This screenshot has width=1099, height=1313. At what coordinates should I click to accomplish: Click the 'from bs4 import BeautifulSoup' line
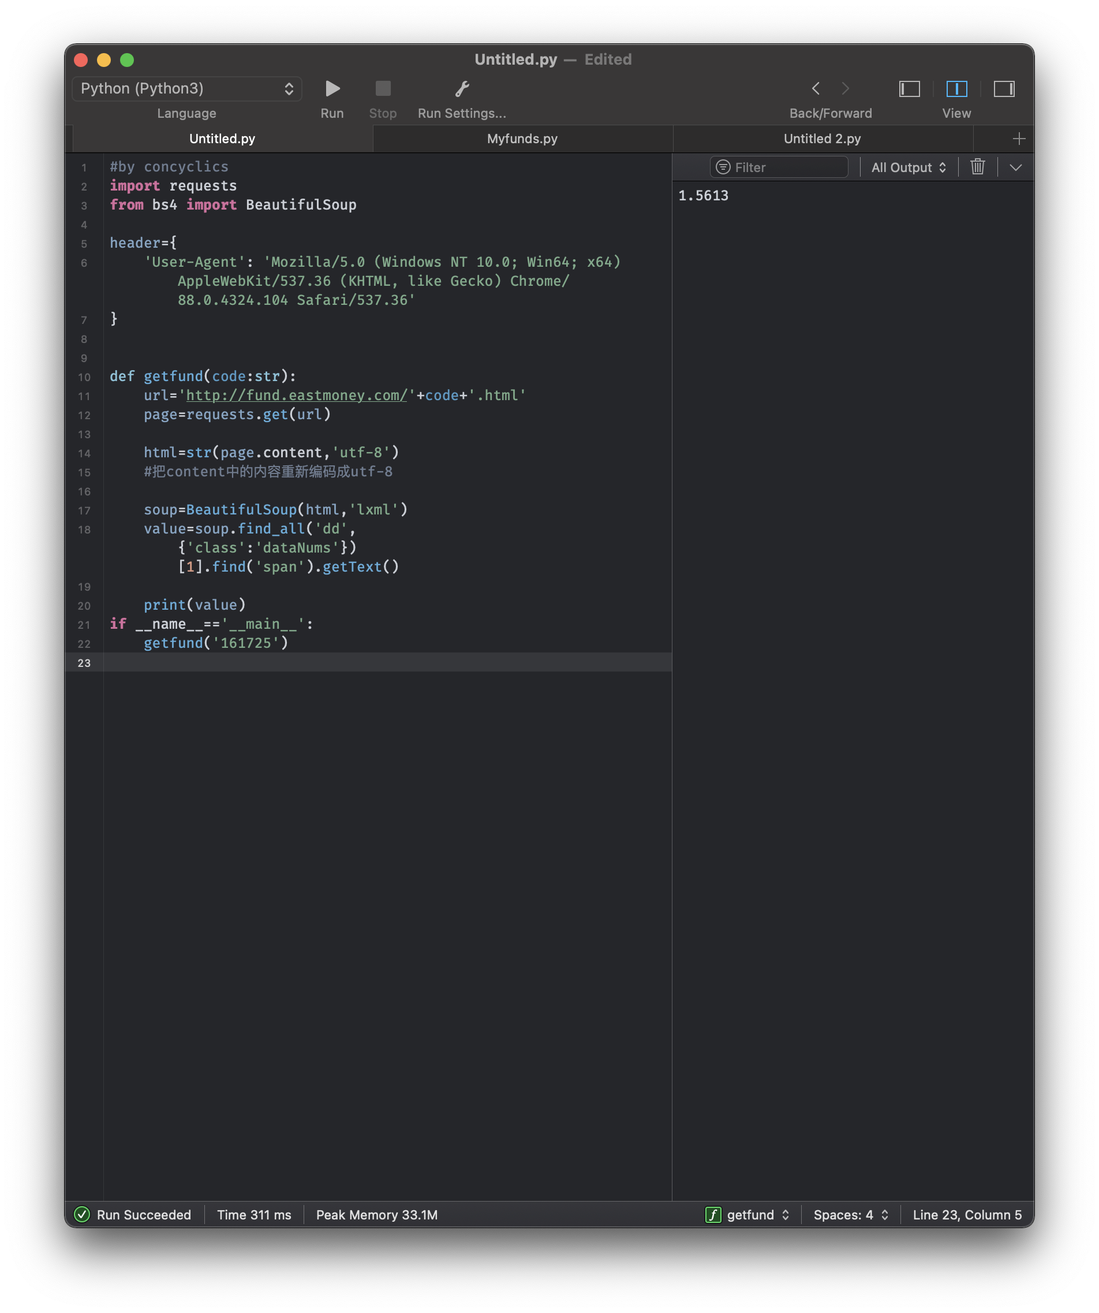point(233,205)
